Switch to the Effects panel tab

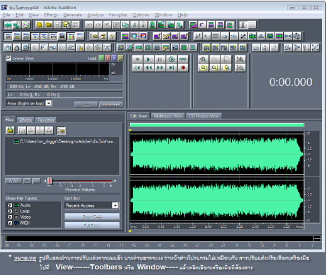pyautogui.click(x=26, y=120)
